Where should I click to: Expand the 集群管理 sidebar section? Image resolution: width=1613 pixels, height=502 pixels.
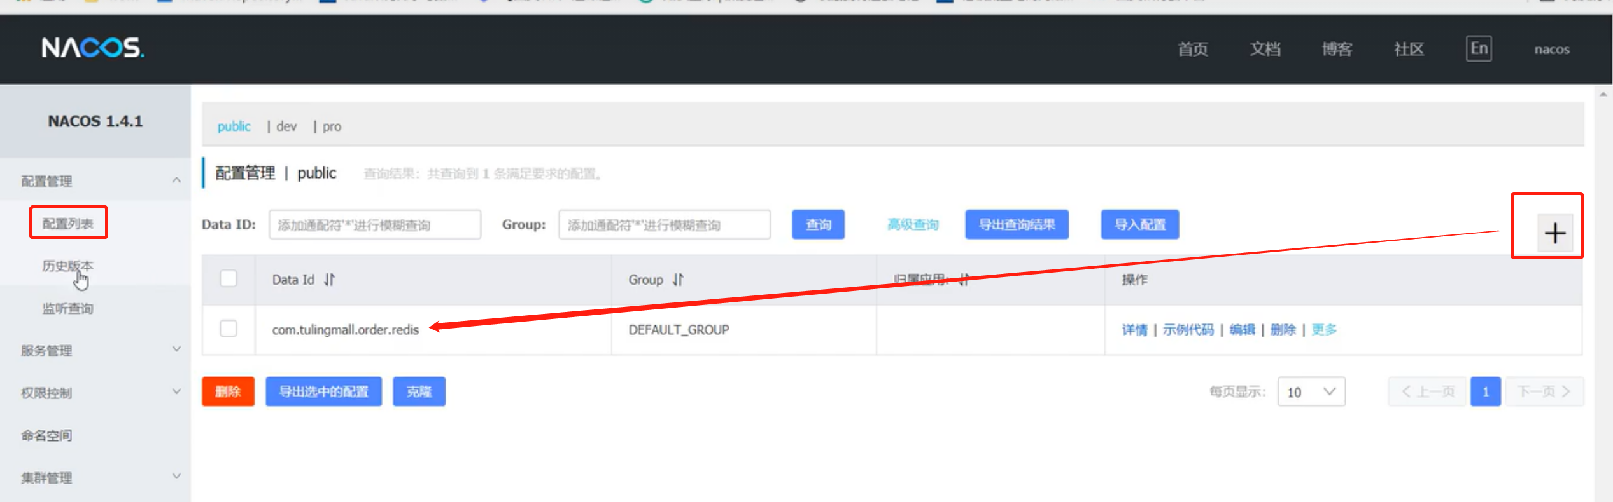[176, 476]
